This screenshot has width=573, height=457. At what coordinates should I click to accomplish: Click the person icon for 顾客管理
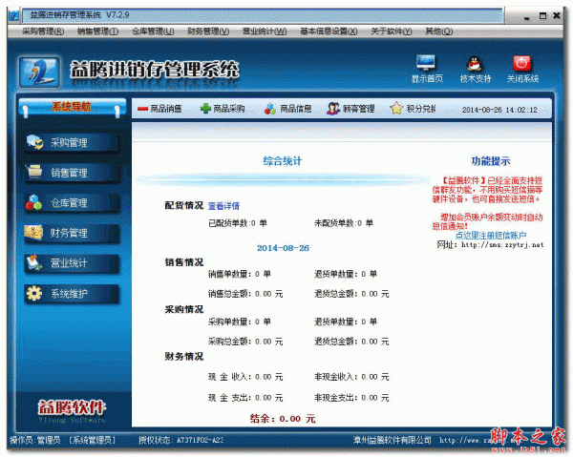pyautogui.click(x=333, y=109)
